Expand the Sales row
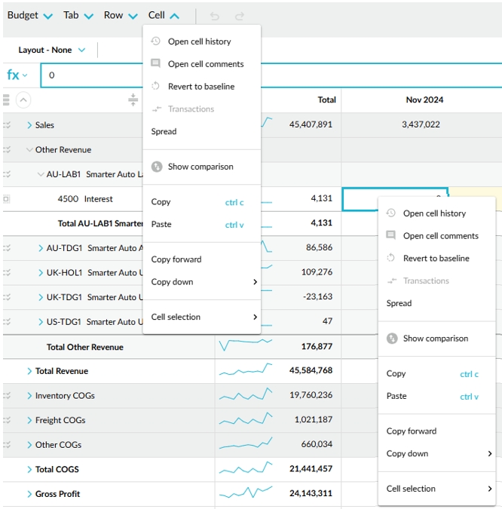The height and width of the screenshot is (509, 502). coord(30,125)
